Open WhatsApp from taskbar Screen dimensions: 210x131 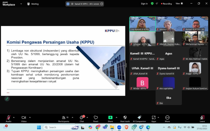(134, 127)
